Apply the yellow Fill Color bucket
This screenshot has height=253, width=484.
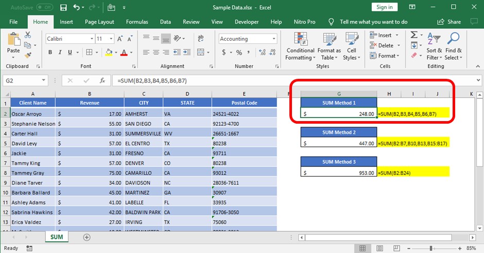[109, 52]
